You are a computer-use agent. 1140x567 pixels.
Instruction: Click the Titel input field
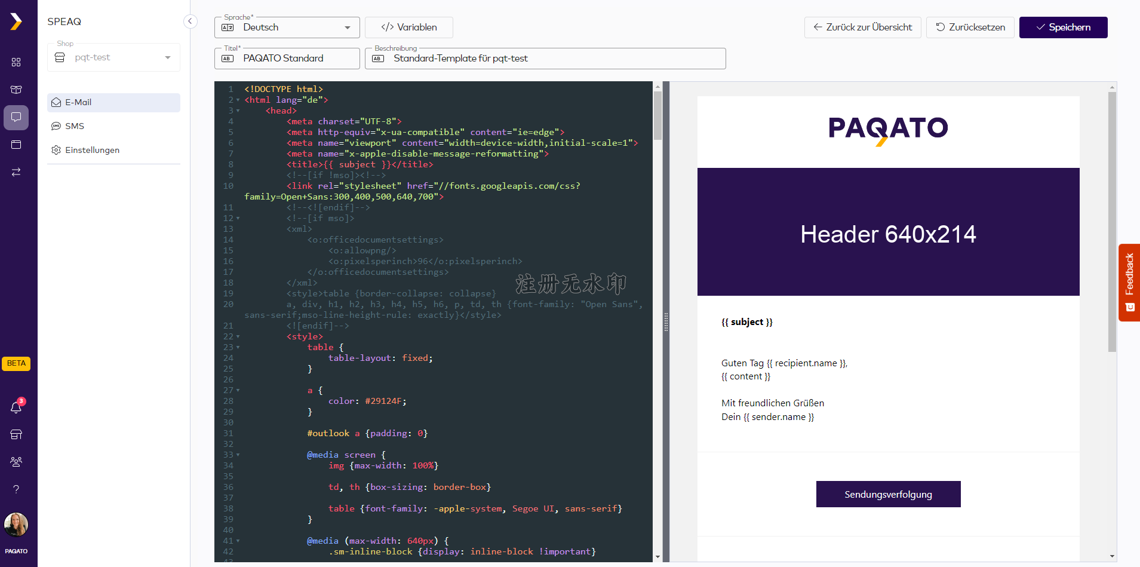tap(287, 59)
